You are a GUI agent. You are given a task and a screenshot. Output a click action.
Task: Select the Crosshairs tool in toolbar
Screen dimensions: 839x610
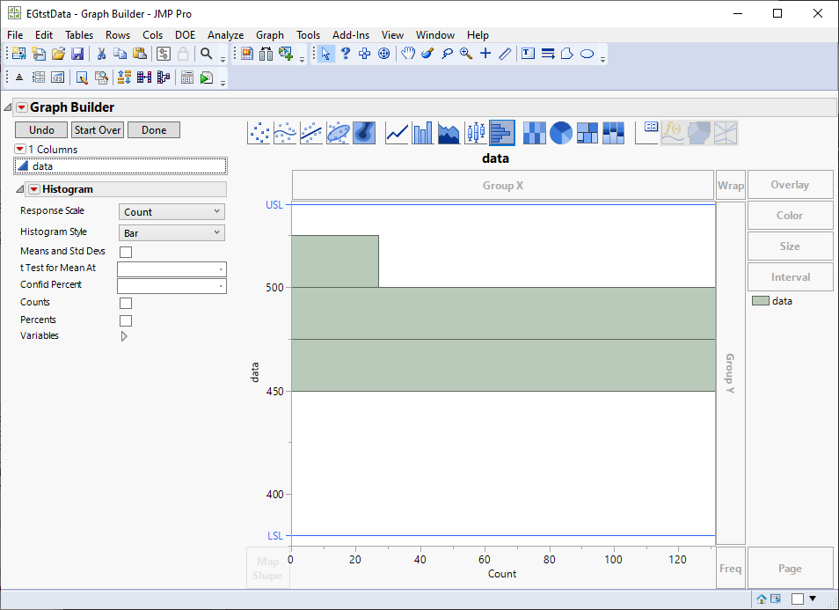(x=485, y=54)
